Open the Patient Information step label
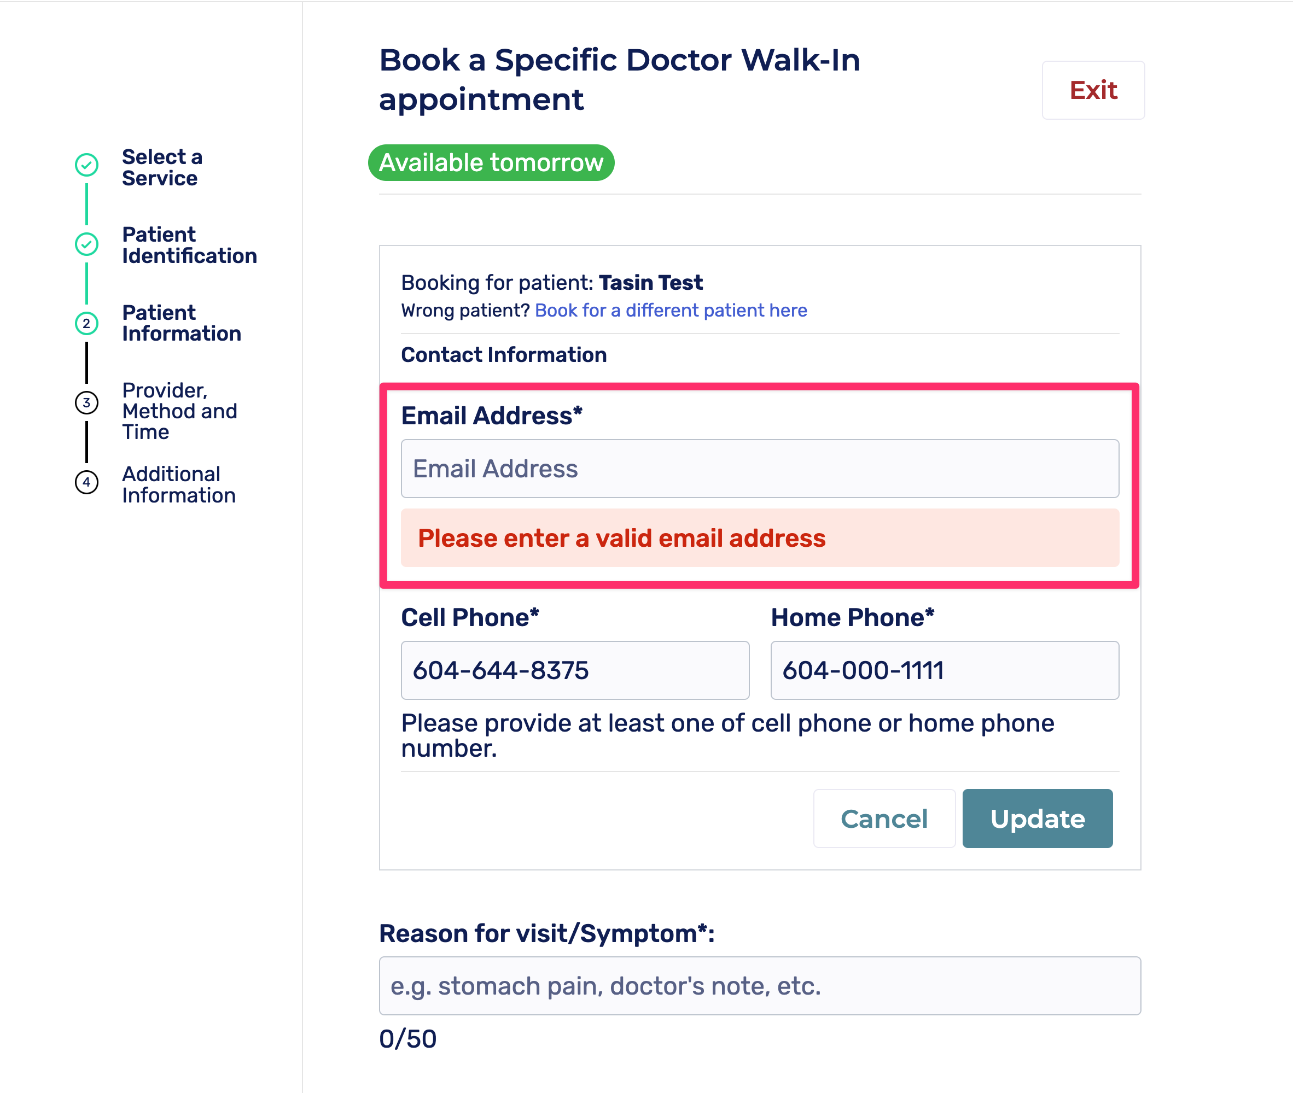The width and height of the screenshot is (1293, 1093). [181, 324]
